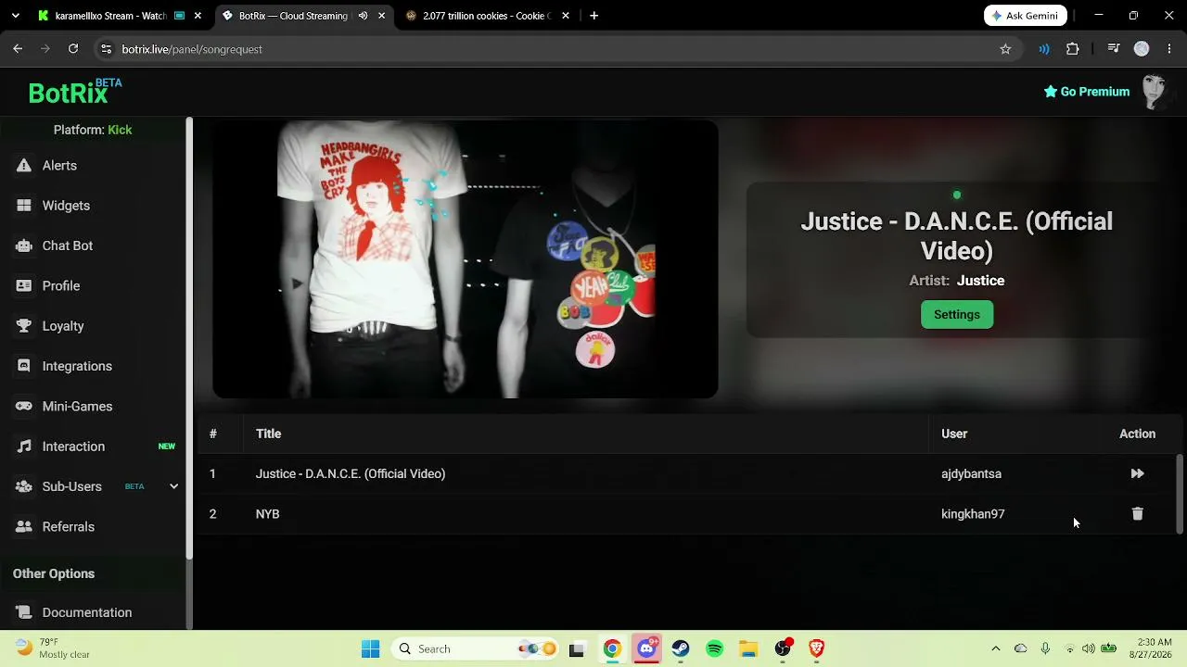Click the Profile card icon
The height and width of the screenshot is (667, 1187).
24,286
